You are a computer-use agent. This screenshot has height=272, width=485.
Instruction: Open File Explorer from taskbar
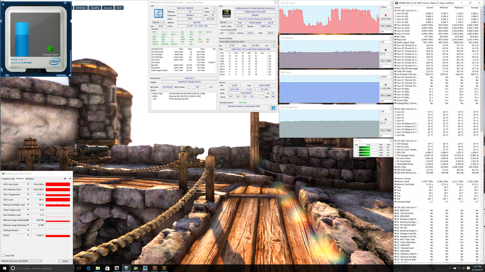point(98,268)
